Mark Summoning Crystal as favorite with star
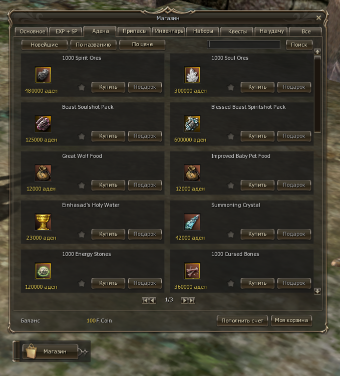The height and width of the screenshot is (376, 340). tap(231, 234)
